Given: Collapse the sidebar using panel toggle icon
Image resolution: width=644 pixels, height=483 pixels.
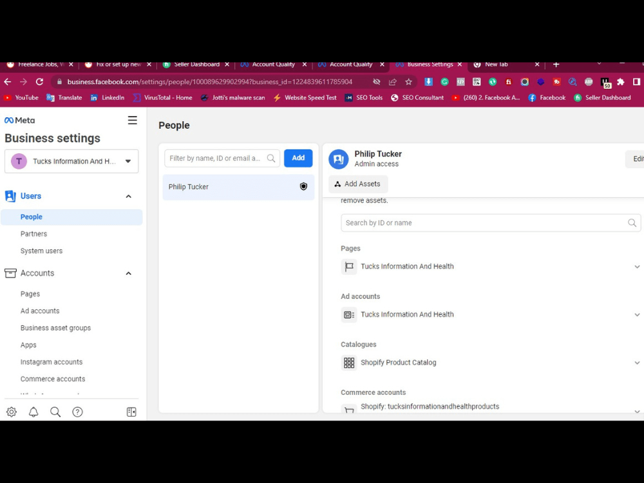Looking at the screenshot, I should pos(131,412).
